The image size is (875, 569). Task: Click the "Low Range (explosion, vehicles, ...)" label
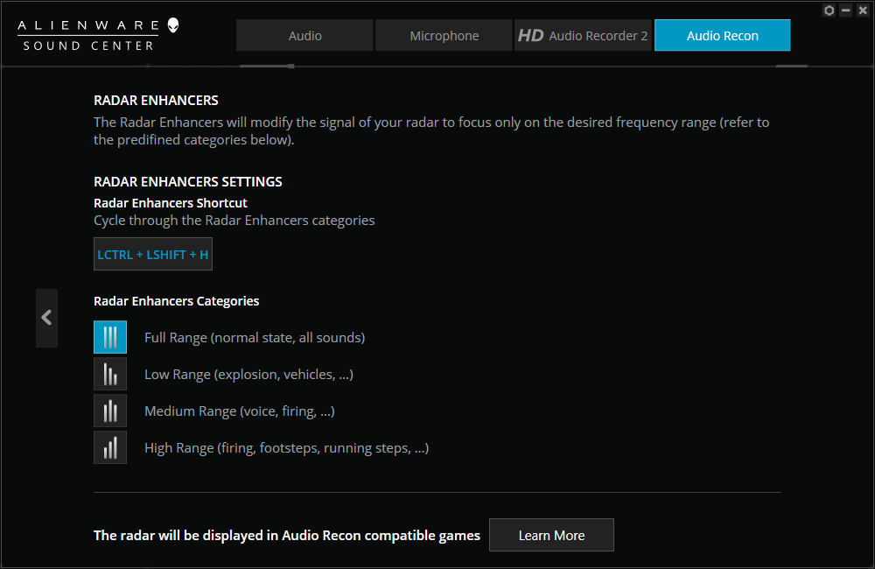point(248,374)
